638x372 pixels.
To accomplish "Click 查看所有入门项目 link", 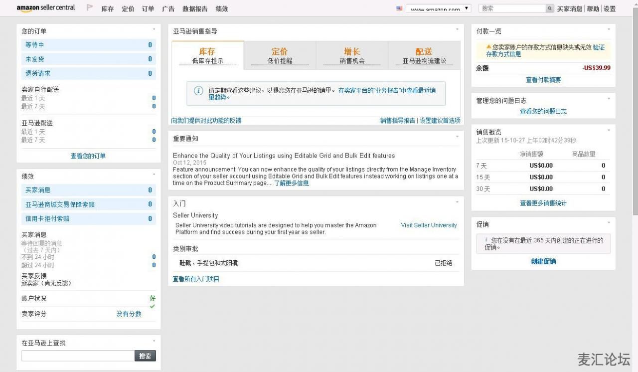I will 196,279.
